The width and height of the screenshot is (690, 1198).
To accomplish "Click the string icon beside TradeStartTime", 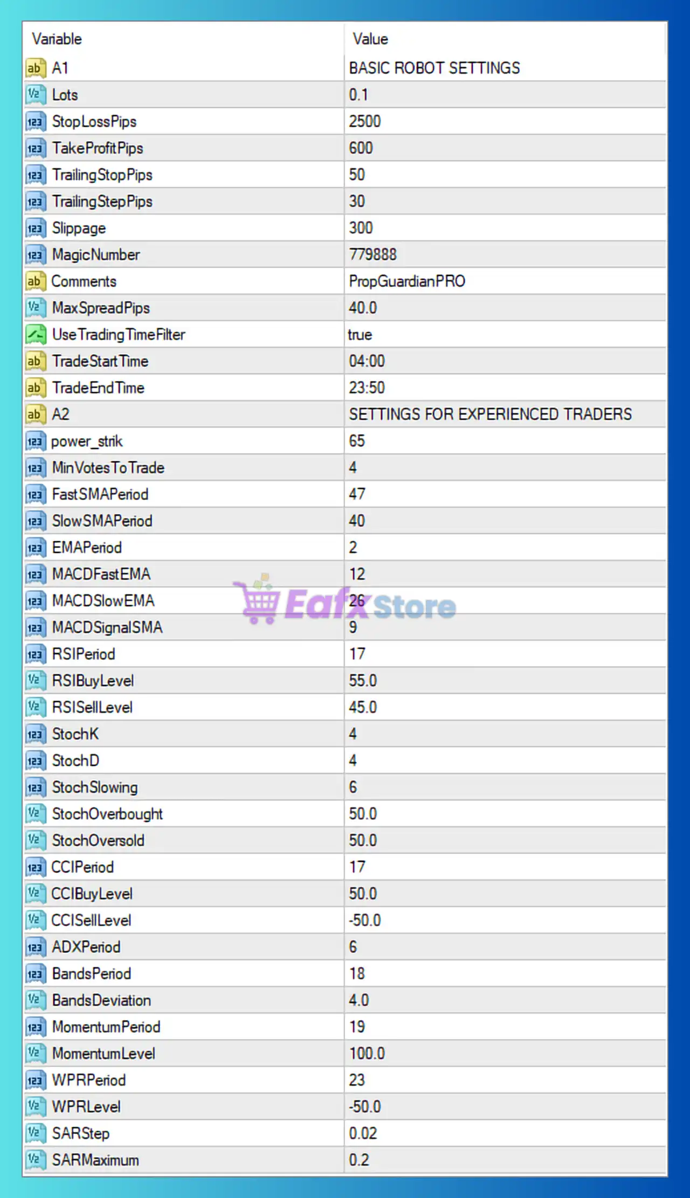I will click(x=35, y=361).
